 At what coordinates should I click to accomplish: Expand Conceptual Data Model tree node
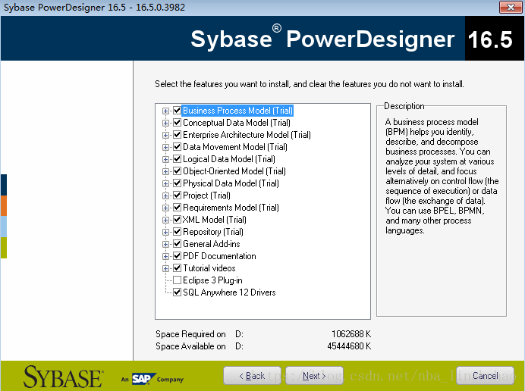[165, 123]
